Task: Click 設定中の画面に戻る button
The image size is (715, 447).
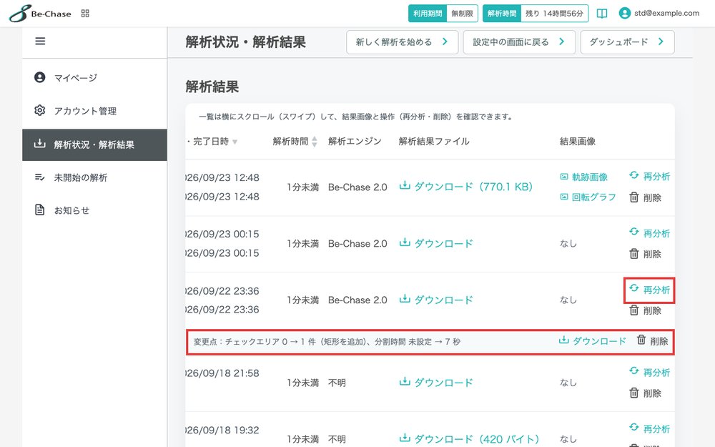Action: pos(519,42)
